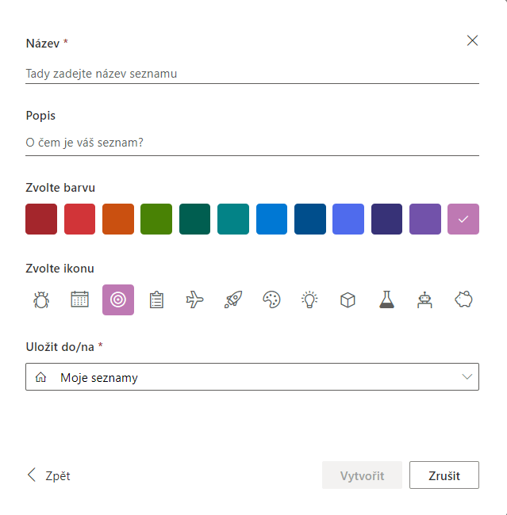Select the airplane icon
This screenshot has width=507, height=515.
tap(194, 299)
